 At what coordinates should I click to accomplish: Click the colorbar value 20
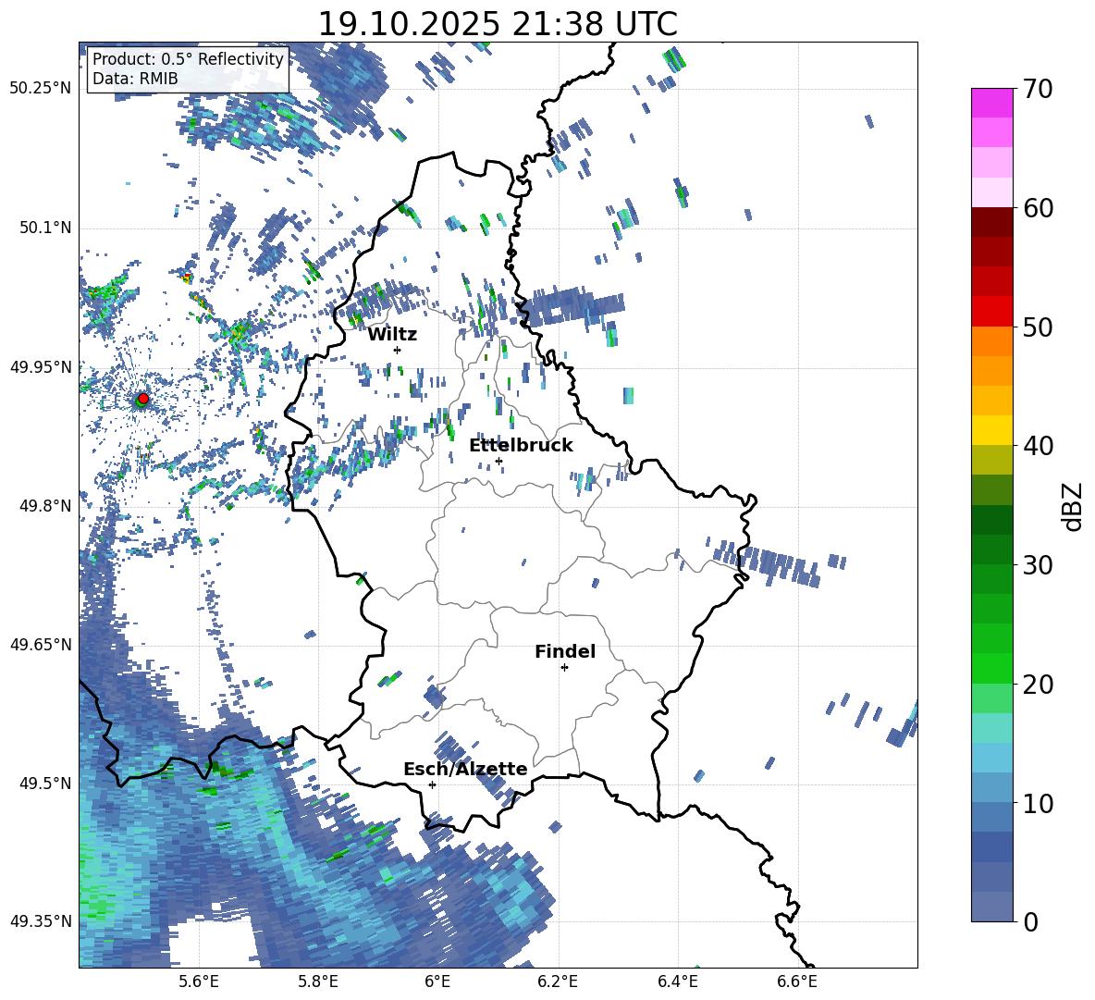coord(1039,685)
